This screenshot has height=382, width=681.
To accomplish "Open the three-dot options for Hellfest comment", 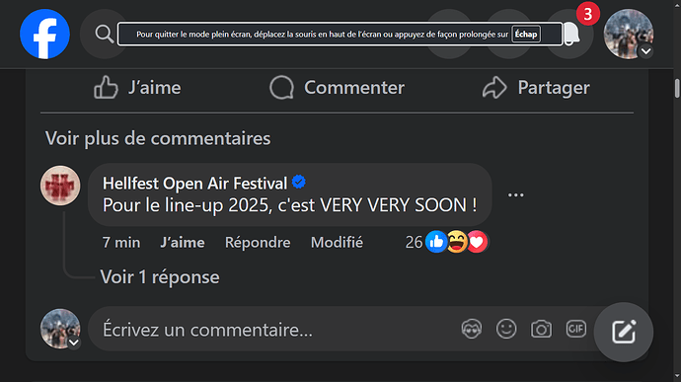I will [515, 195].
